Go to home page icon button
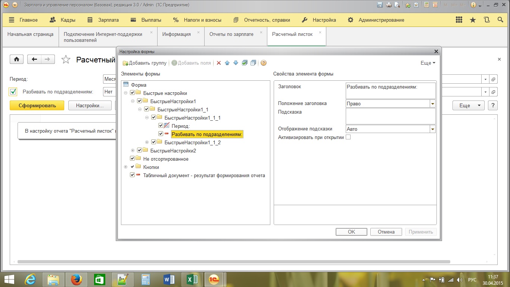 [17, 59]
